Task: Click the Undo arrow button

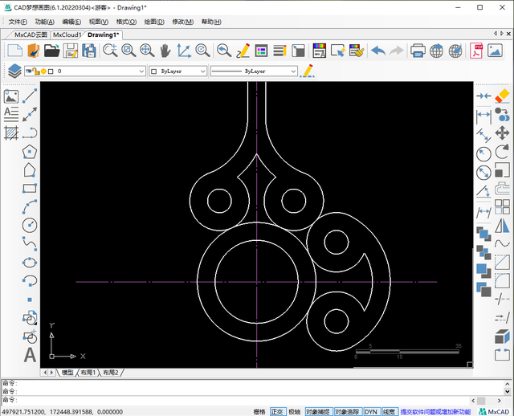Action: tap(377, 51)
